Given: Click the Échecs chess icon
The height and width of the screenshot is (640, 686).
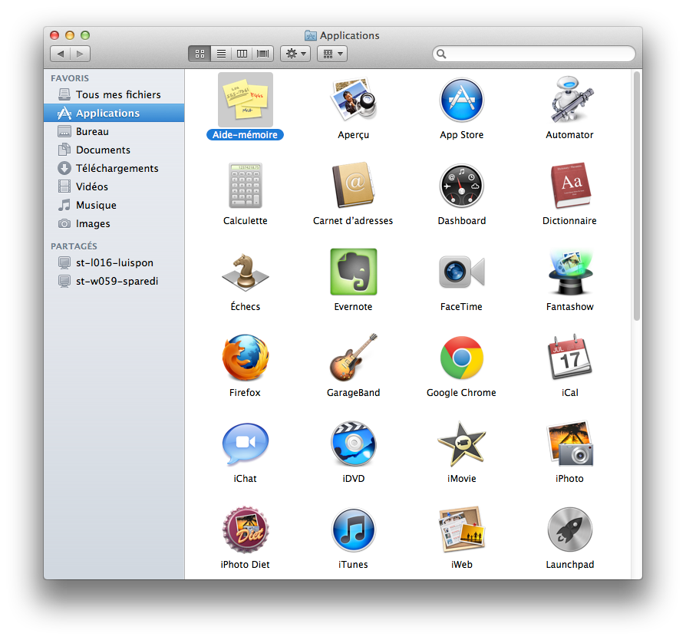Looking at the screenshot, I should [x=246, y=272].
